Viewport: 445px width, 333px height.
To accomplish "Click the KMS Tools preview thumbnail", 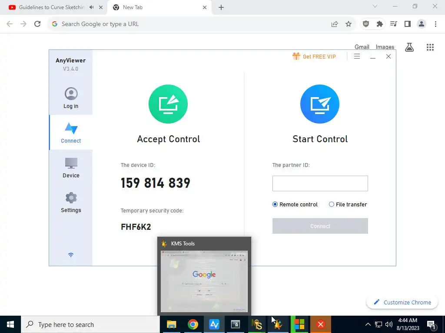I will click(204, 281).
